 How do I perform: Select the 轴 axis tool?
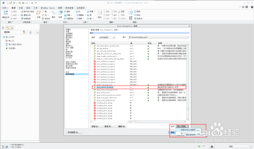click(44, 11)
